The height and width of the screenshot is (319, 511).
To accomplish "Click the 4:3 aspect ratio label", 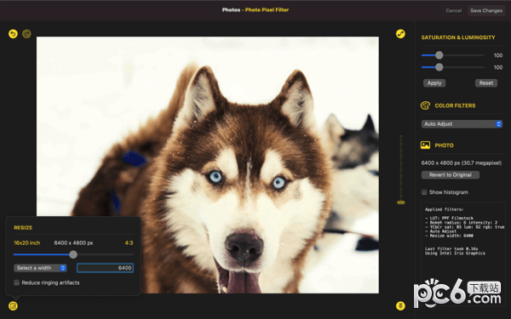I will 129,242.
